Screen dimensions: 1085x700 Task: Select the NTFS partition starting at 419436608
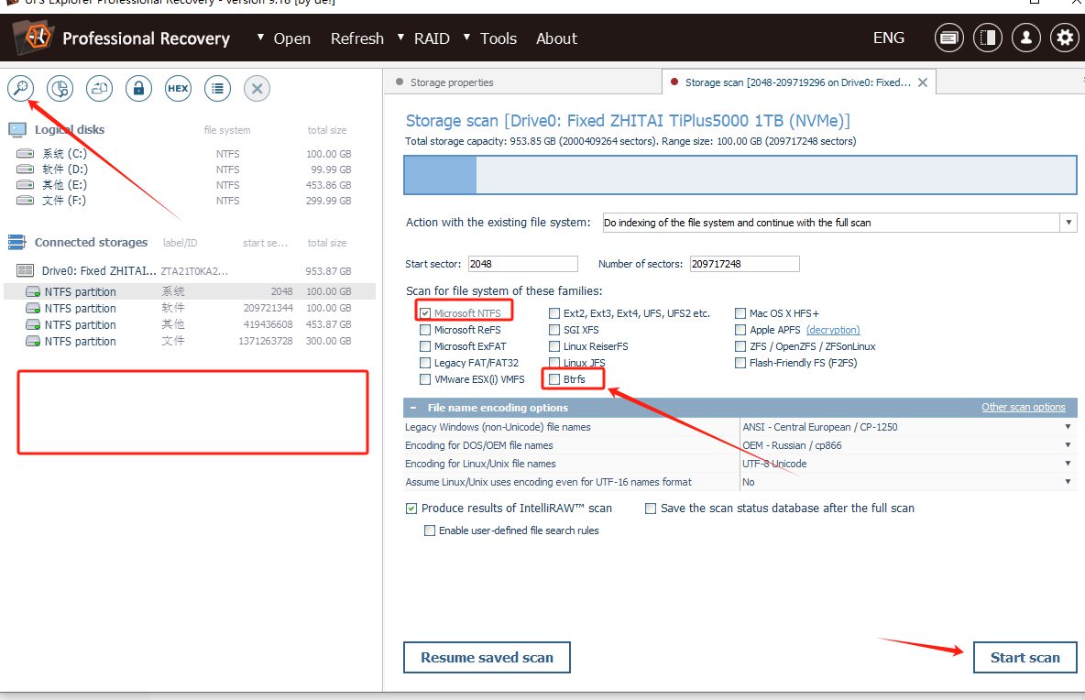coord(190,324)
